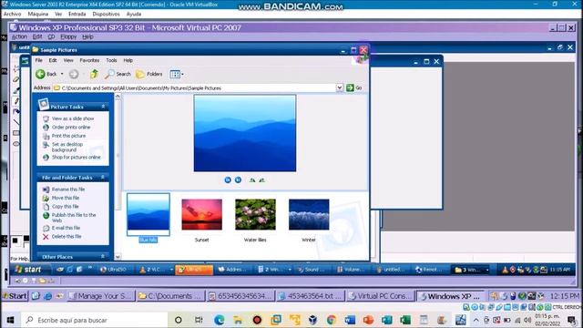
Task: Click Rename this file
Action: 68,190
